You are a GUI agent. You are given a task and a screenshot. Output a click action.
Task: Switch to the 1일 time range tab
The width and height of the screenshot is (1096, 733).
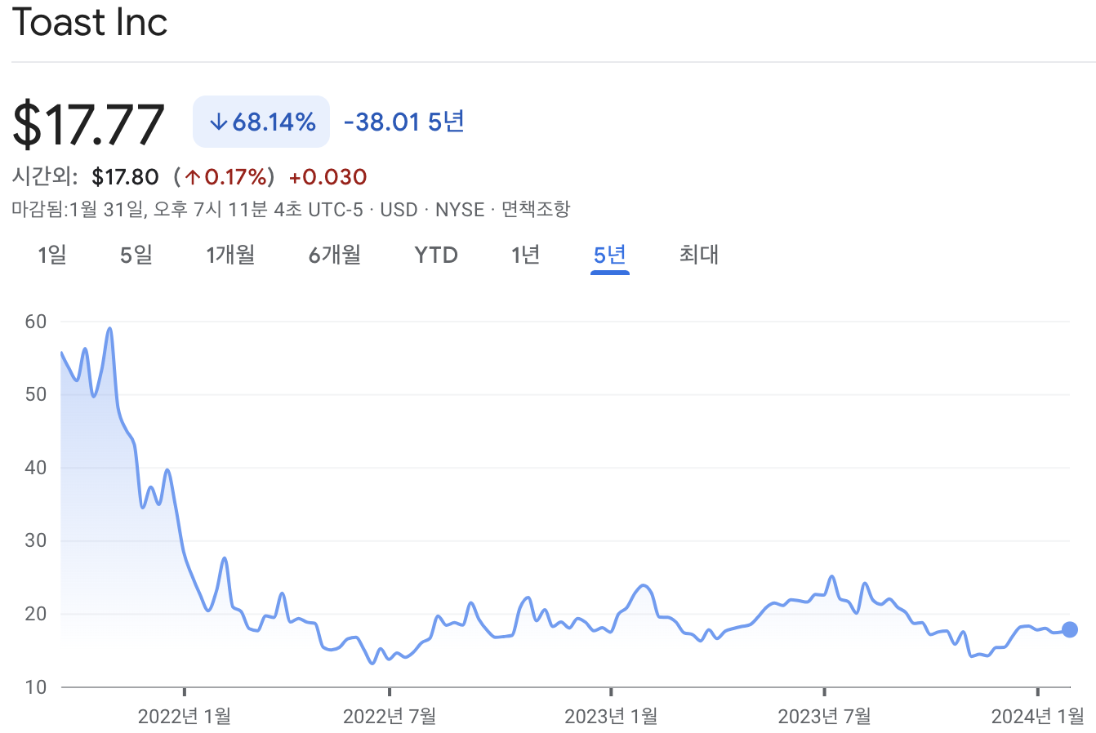pyautogui.click(x=51, y=255)
